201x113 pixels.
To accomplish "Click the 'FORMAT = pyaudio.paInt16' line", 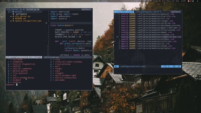I will click(x=69, y=30).
